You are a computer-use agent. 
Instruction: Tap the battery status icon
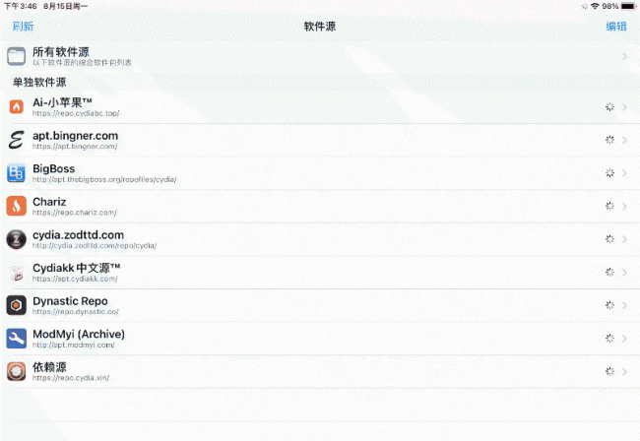pos(628,6)
